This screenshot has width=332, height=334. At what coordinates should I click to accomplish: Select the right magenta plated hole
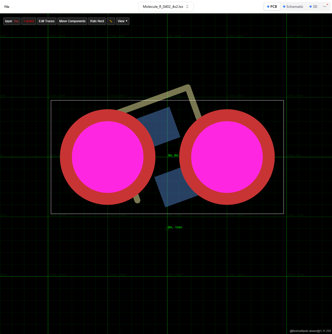(x=227, y=157)
